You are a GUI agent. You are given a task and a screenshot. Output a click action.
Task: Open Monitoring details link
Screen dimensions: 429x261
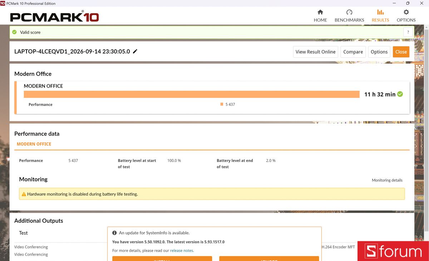(x=387, y=180)
